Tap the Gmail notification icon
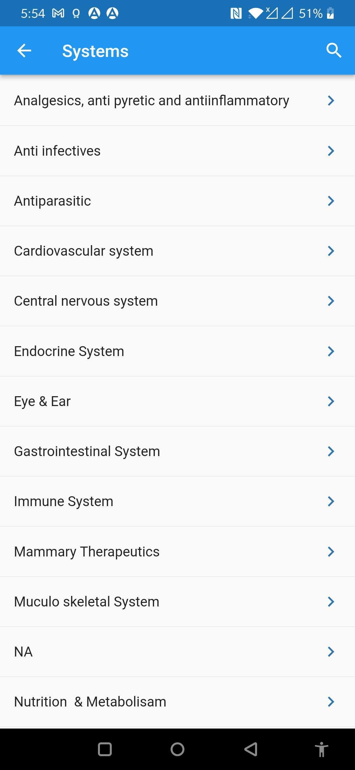Image resolution: width=355 pixels, height=770 pixels. [x=58, y=13]
